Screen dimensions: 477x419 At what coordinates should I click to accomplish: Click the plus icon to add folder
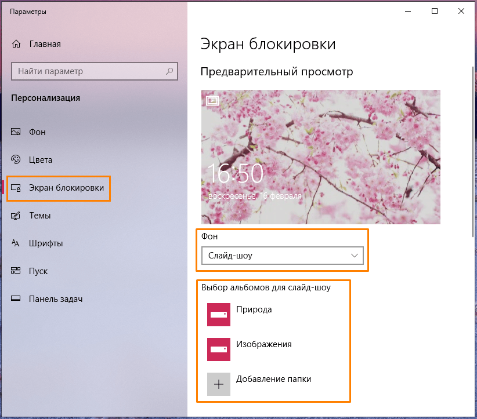[x=219, y=384]
